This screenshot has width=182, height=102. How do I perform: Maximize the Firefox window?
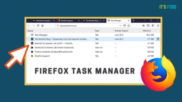[151, 20]
